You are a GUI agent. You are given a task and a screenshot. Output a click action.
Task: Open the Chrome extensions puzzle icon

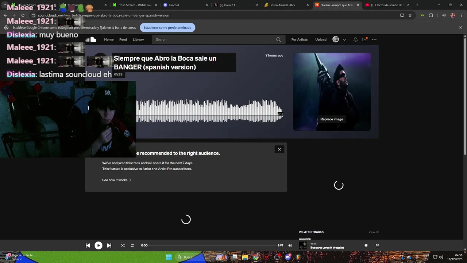(431, 15)
